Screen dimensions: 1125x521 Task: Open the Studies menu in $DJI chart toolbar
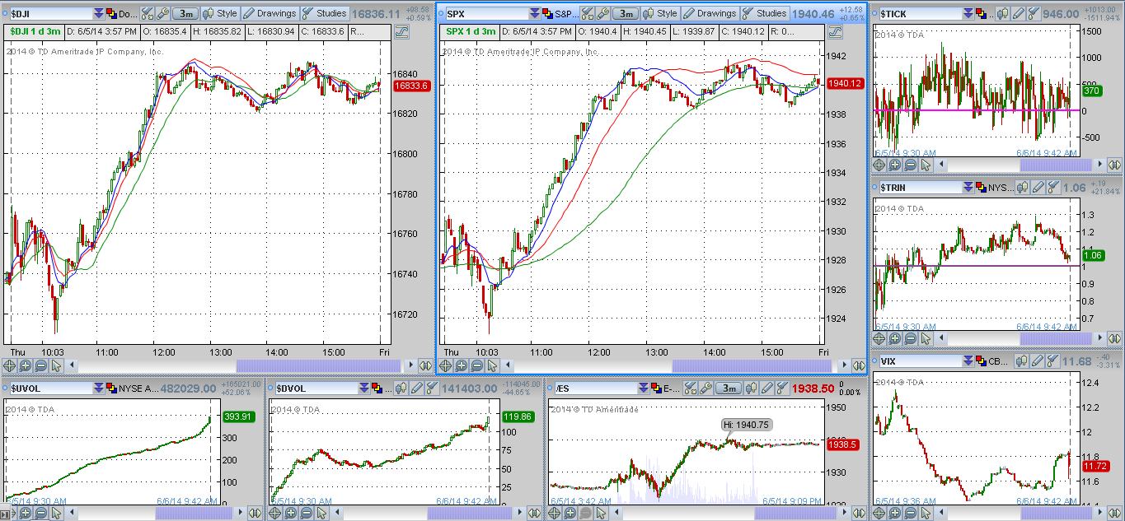pyautogui.click(x=325, y=14)
